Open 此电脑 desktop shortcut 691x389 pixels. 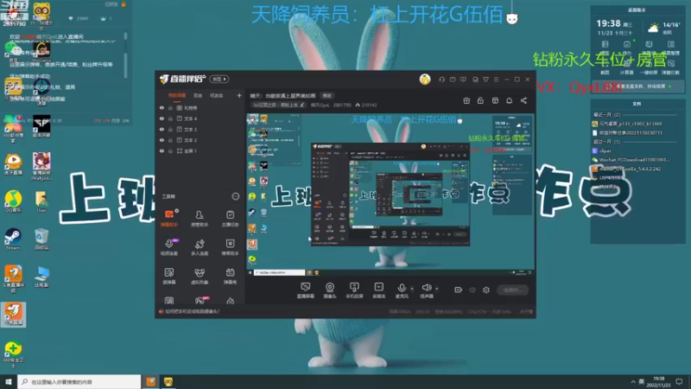(x=41, y=277)
